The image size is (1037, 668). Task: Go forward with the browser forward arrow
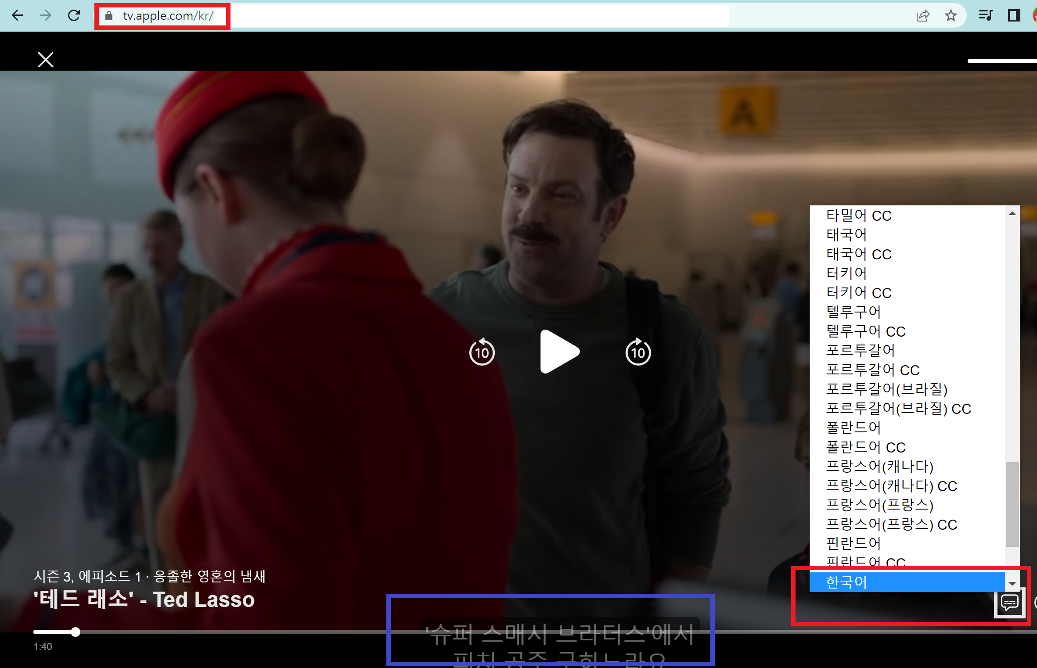coord(46,16)
